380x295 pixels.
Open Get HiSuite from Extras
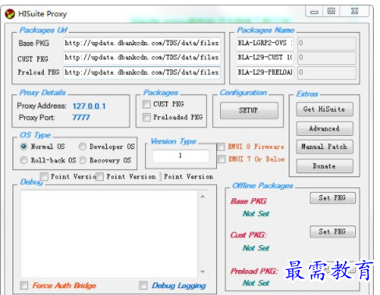coord(325,109)
